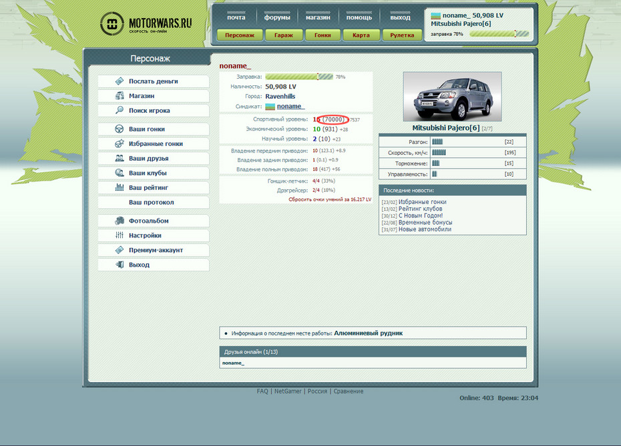Switch to the Персонаж tab
Viewport: 621px width, 446px height.
pos(240,35)
